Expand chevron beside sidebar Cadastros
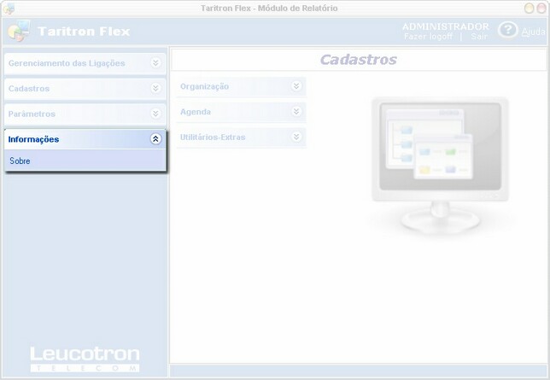Viewport: 550px width, 380px height. 155,88
